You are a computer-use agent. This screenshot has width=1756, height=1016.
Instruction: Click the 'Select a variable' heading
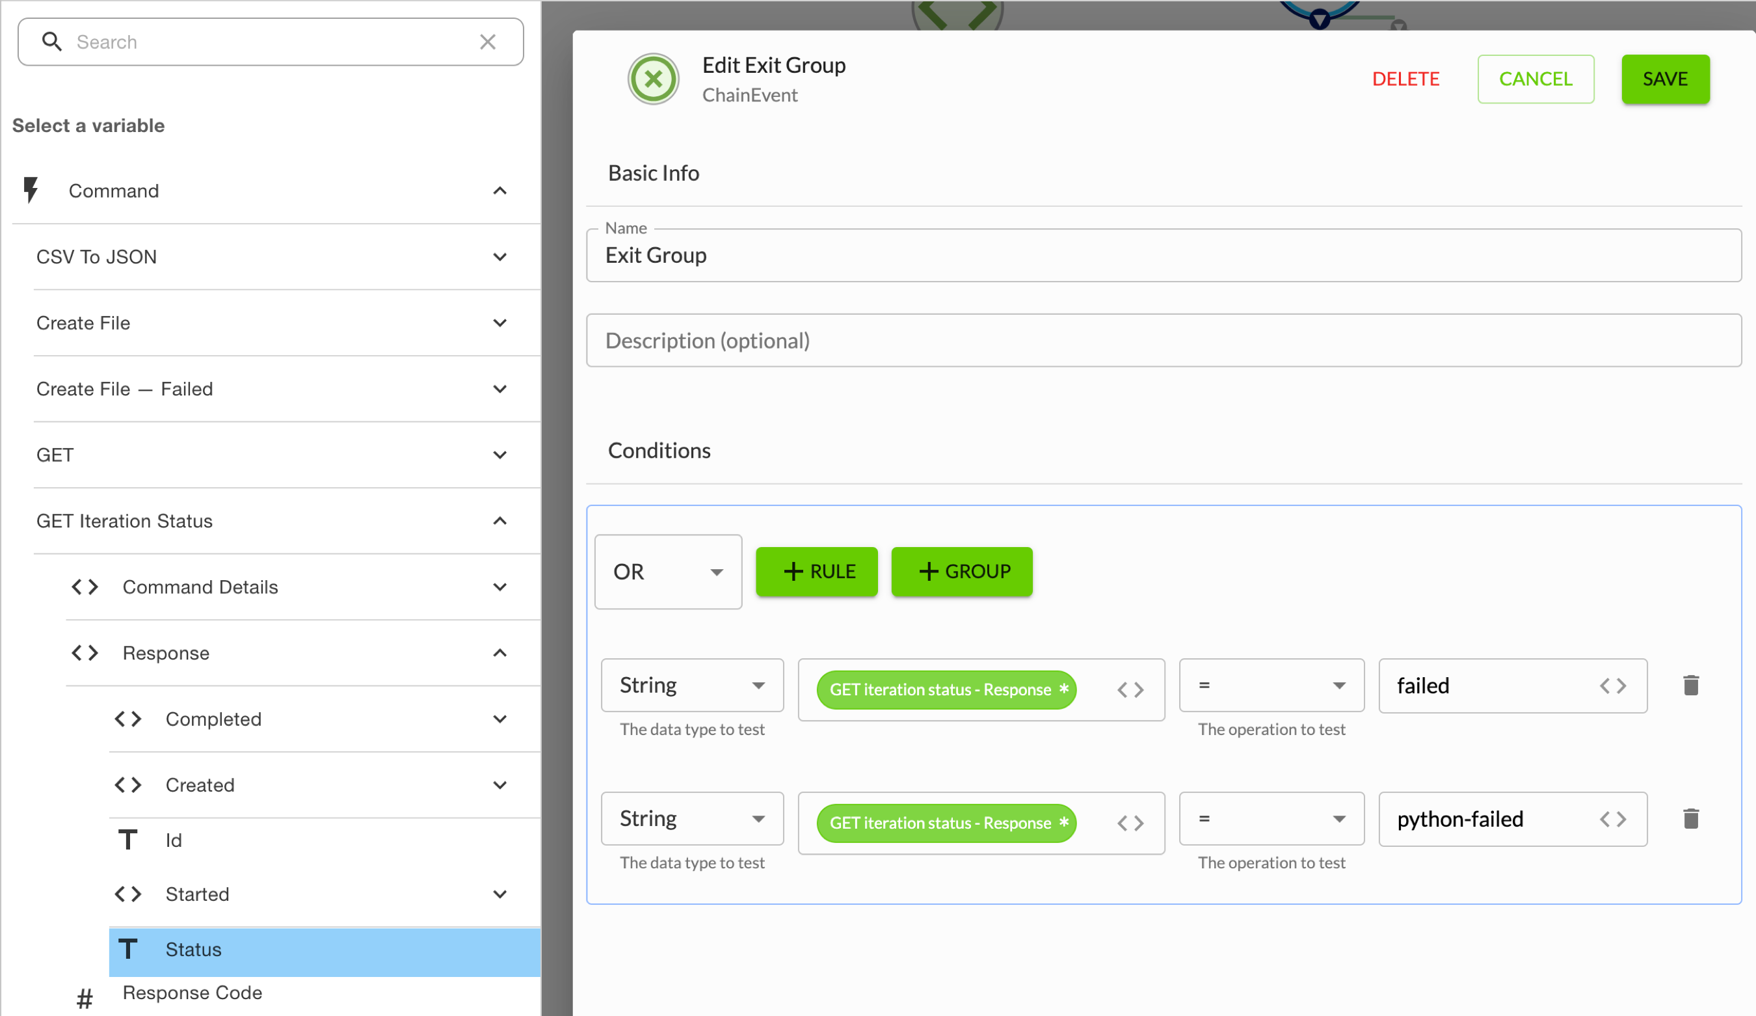click(x=88, y=126)
